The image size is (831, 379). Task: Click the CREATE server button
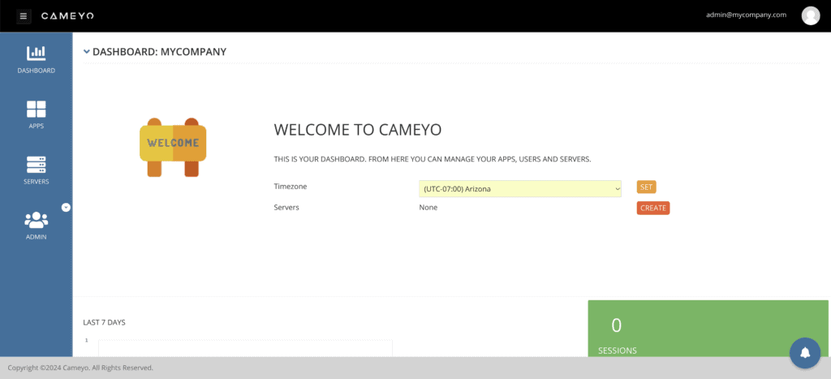[653, 208]
